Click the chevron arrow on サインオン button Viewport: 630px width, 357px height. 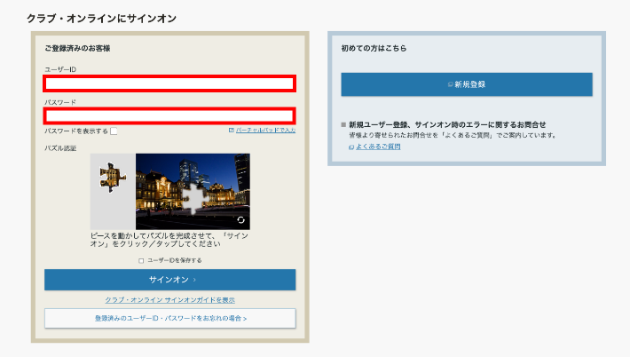pos(194,280)
